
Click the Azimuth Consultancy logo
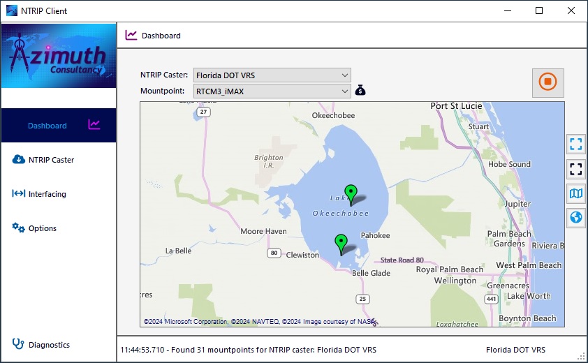pos(59,56)
